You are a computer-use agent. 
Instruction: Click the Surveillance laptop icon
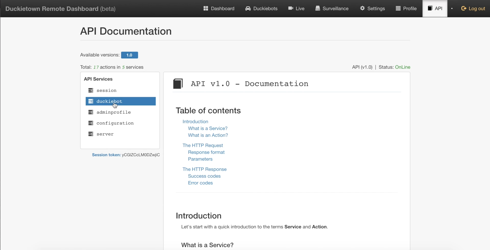317,8
